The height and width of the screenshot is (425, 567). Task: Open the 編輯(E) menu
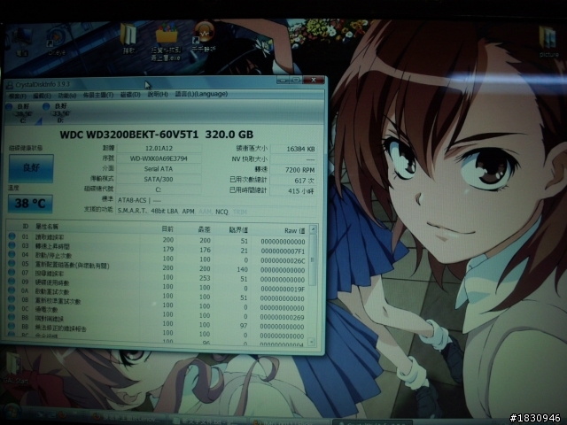(x=42, y=96)
